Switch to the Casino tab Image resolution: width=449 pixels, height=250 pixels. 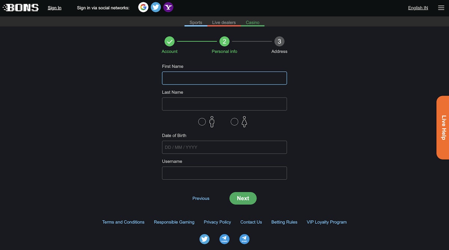tap(253, 22)
